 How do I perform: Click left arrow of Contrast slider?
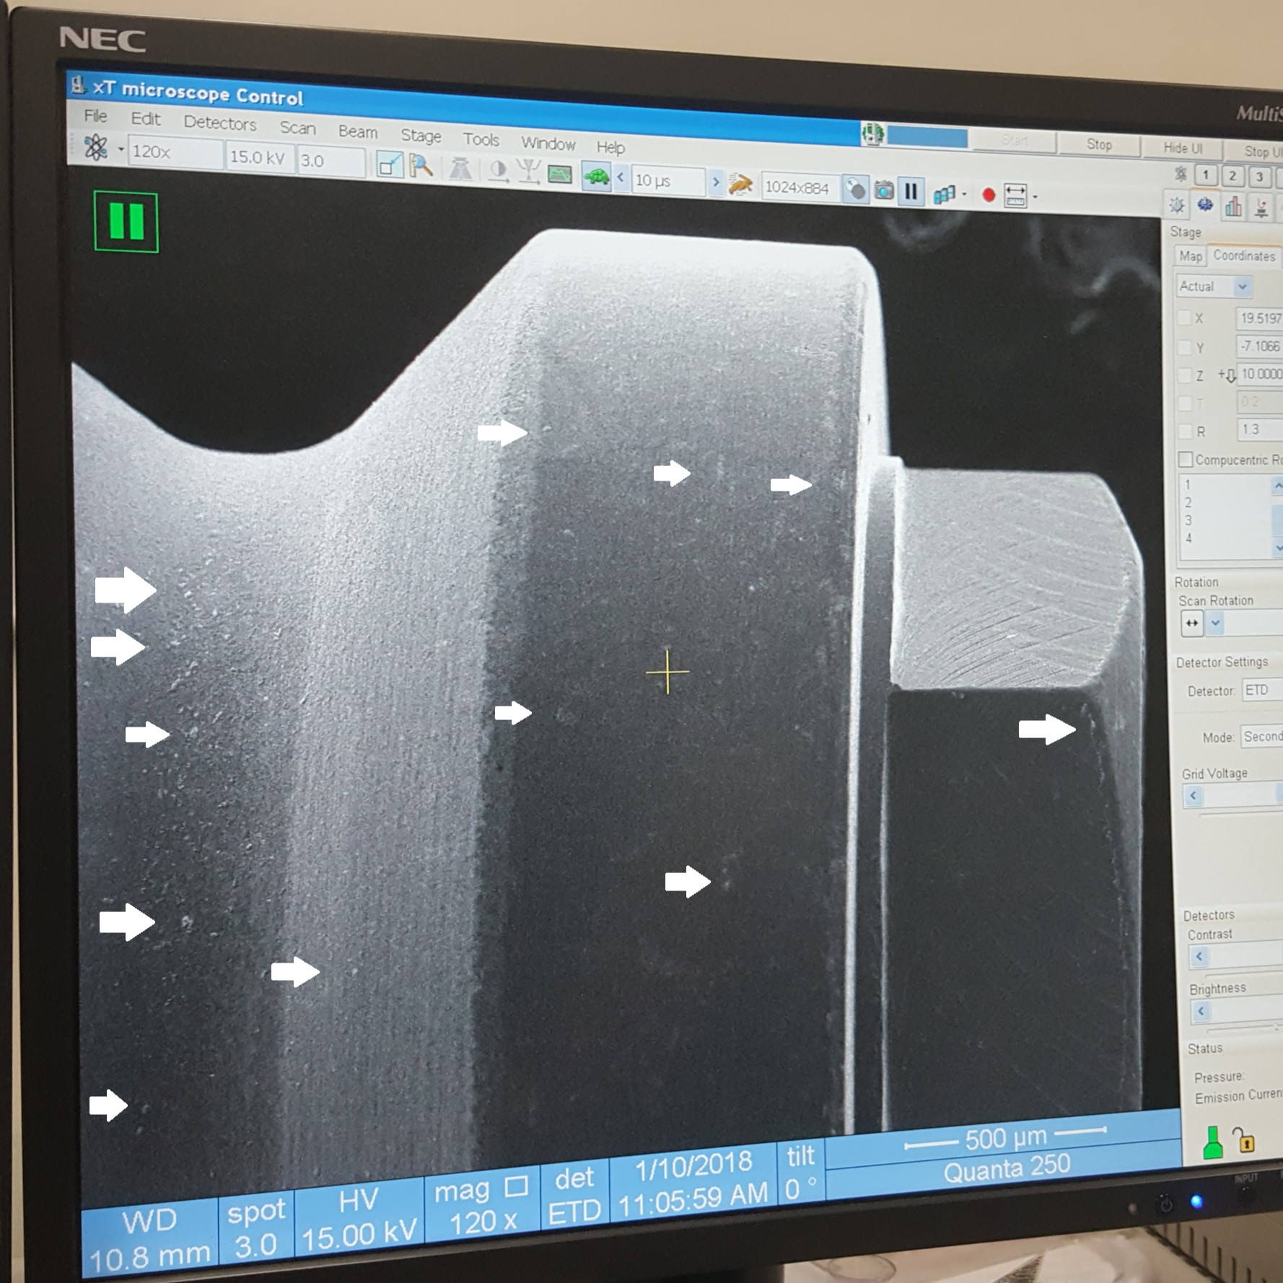point(1199,957)
